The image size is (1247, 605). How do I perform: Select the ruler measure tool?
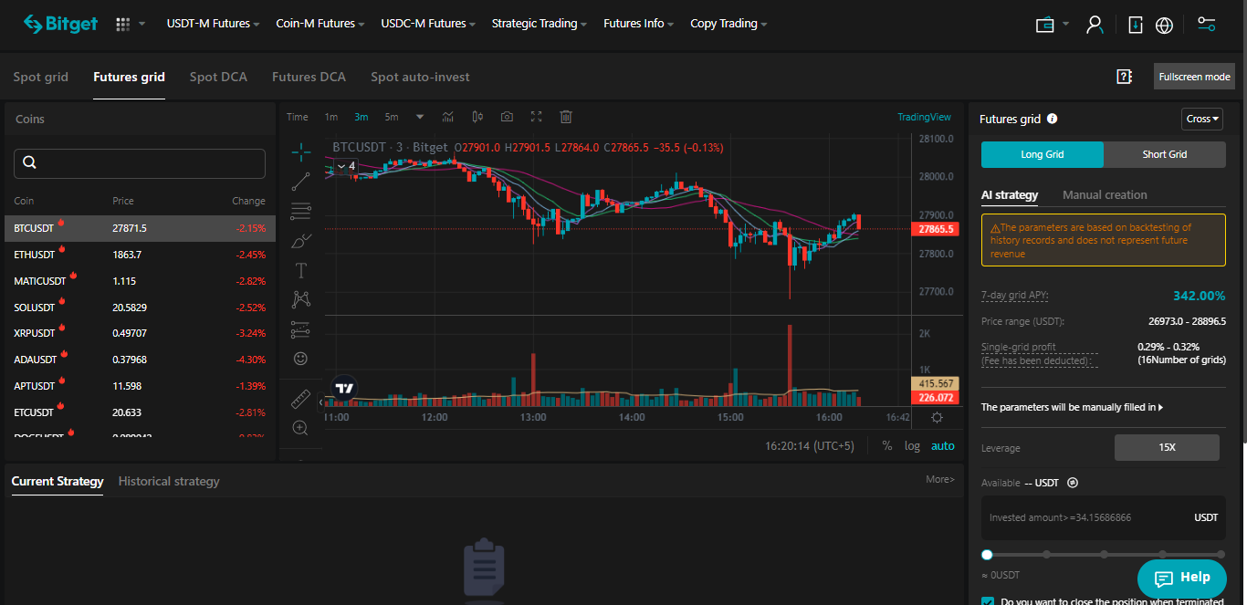[x=300, y=399]
